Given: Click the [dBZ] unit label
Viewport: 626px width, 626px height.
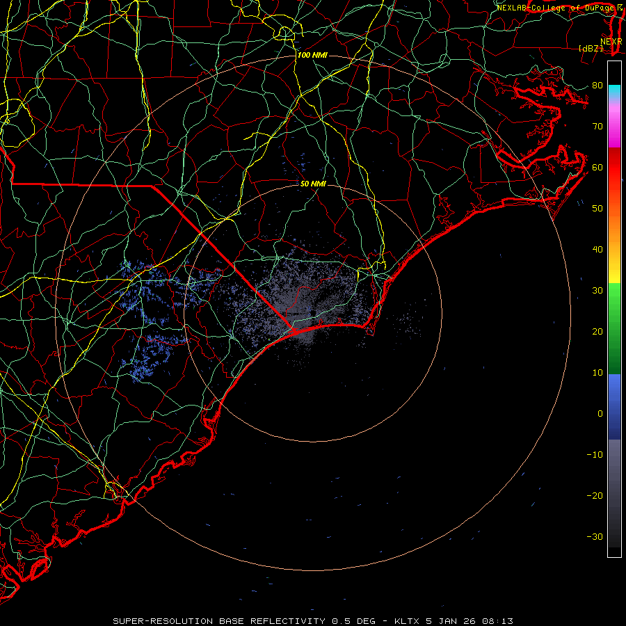Looking at the screenshot, I should [591, 49].
